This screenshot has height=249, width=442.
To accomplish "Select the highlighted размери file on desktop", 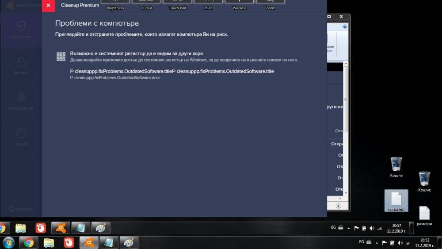I will (396, 201).
